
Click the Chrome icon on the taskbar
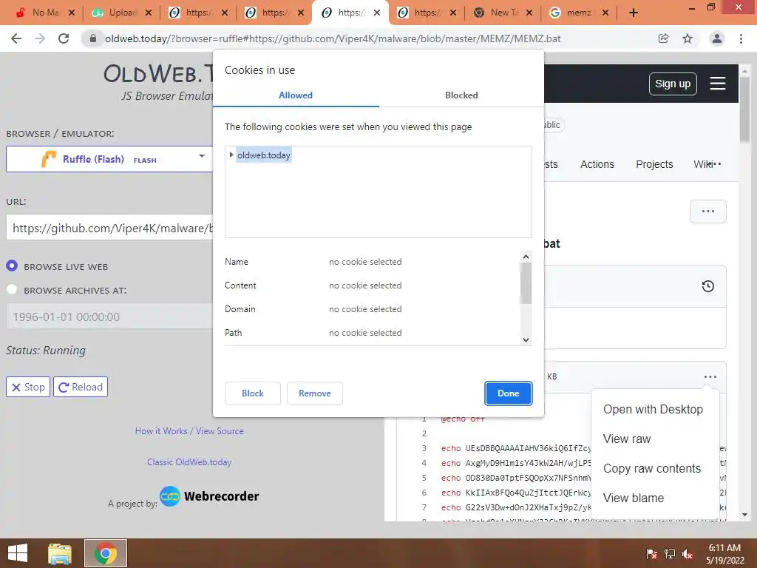tap(106, 553)
